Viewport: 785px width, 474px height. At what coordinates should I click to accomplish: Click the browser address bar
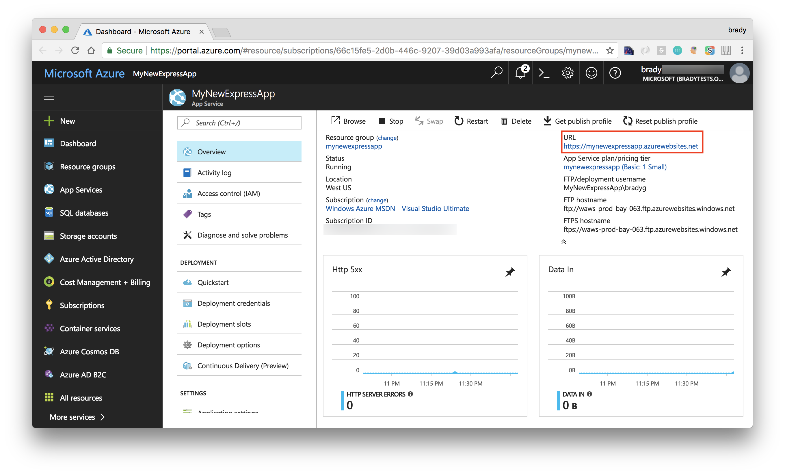tap(360, 50)
